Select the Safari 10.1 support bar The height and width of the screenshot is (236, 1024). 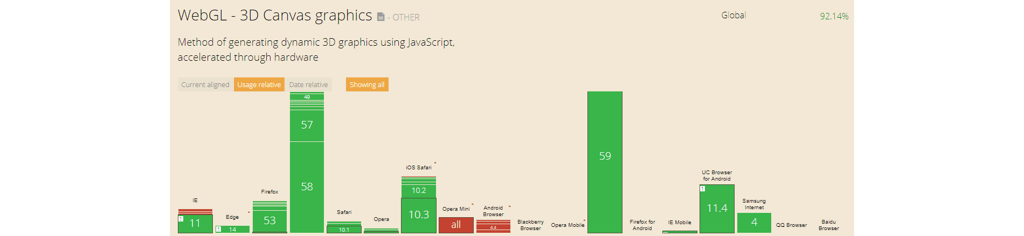344,230
